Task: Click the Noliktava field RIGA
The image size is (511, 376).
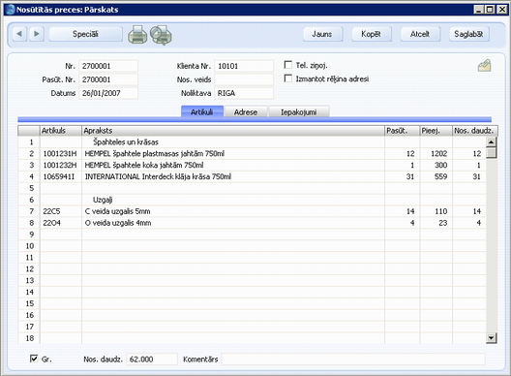Action: tap(244, 93)
